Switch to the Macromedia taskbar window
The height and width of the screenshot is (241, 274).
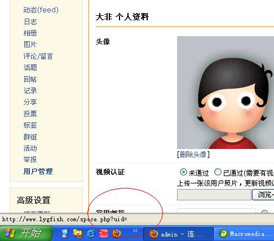point(244,234)
